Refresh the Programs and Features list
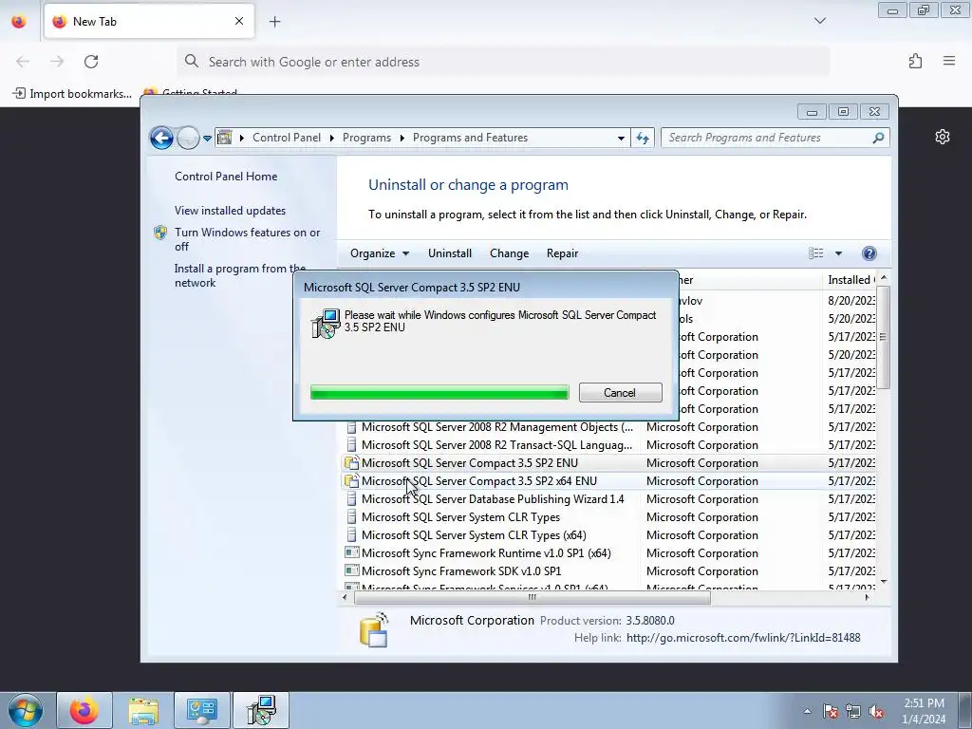Viewport: 972px width, 729px height. [643, 139]
